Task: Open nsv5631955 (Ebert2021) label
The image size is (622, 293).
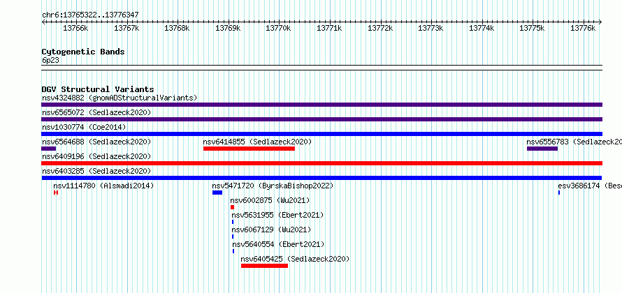Action: tap(277, 215)
